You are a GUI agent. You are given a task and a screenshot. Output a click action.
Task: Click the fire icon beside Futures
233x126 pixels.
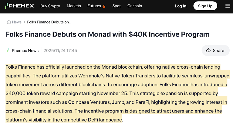104,6
